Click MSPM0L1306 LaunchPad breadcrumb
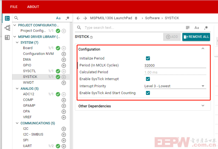This screenshot has height=149, width=218. (111, 18)
